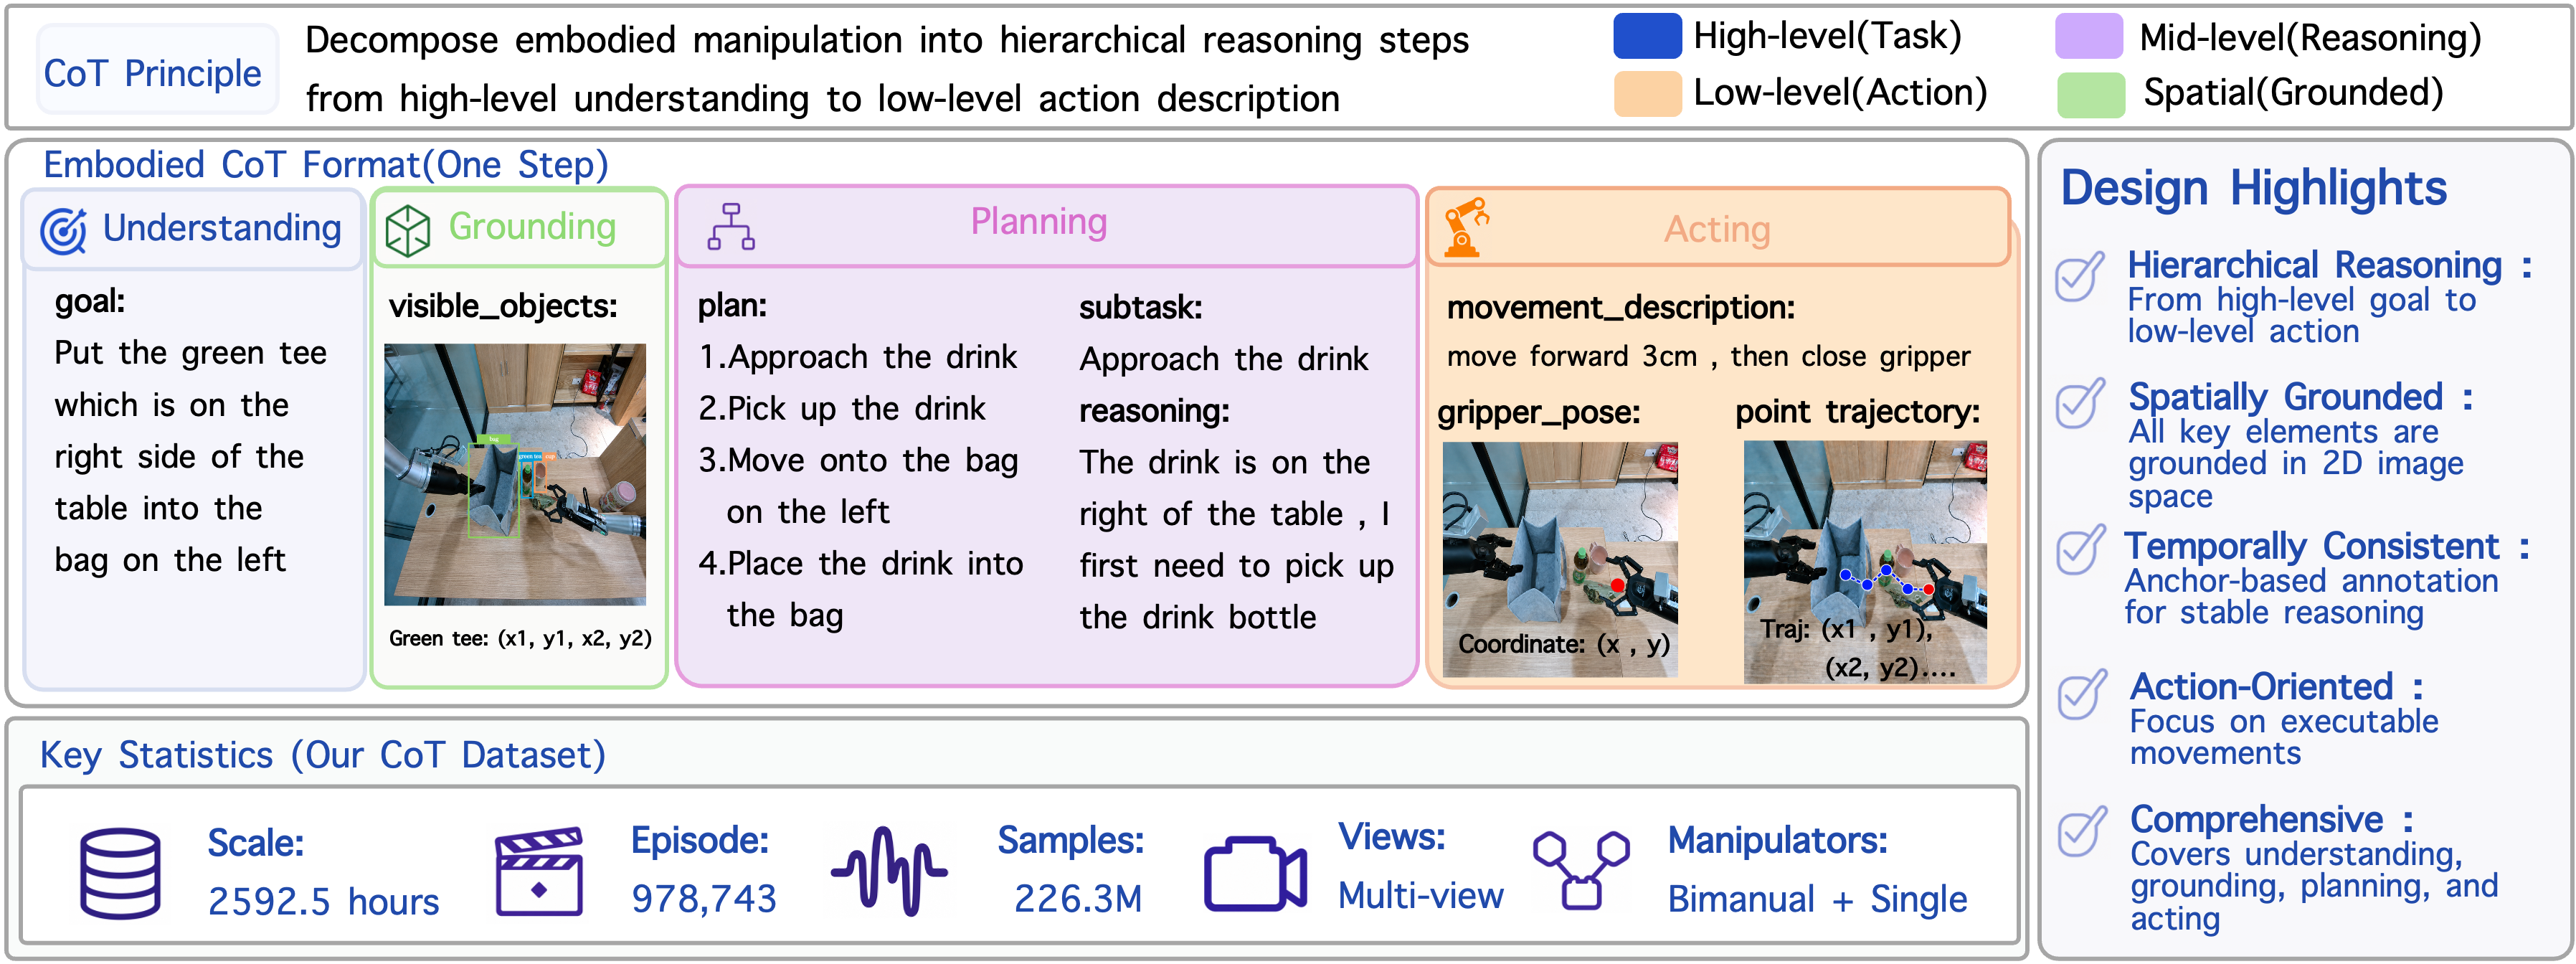Click the database icon beside Scale
The height and width of the screenshot is (964, 2576).
pyautogui.click(x=120, y=873)
